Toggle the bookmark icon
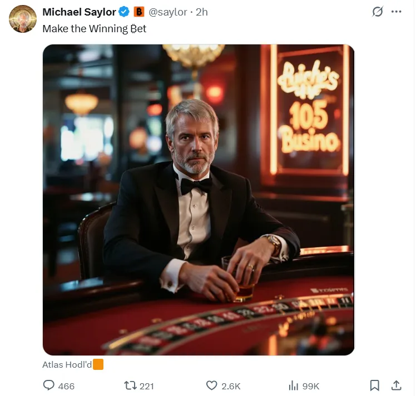The height and width of the screenshot is (396, 416). (375, 385)
